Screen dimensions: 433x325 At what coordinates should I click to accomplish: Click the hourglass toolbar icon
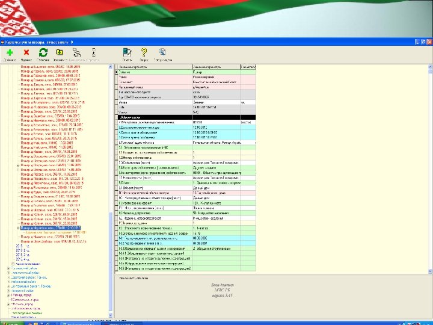coord(93,53)
